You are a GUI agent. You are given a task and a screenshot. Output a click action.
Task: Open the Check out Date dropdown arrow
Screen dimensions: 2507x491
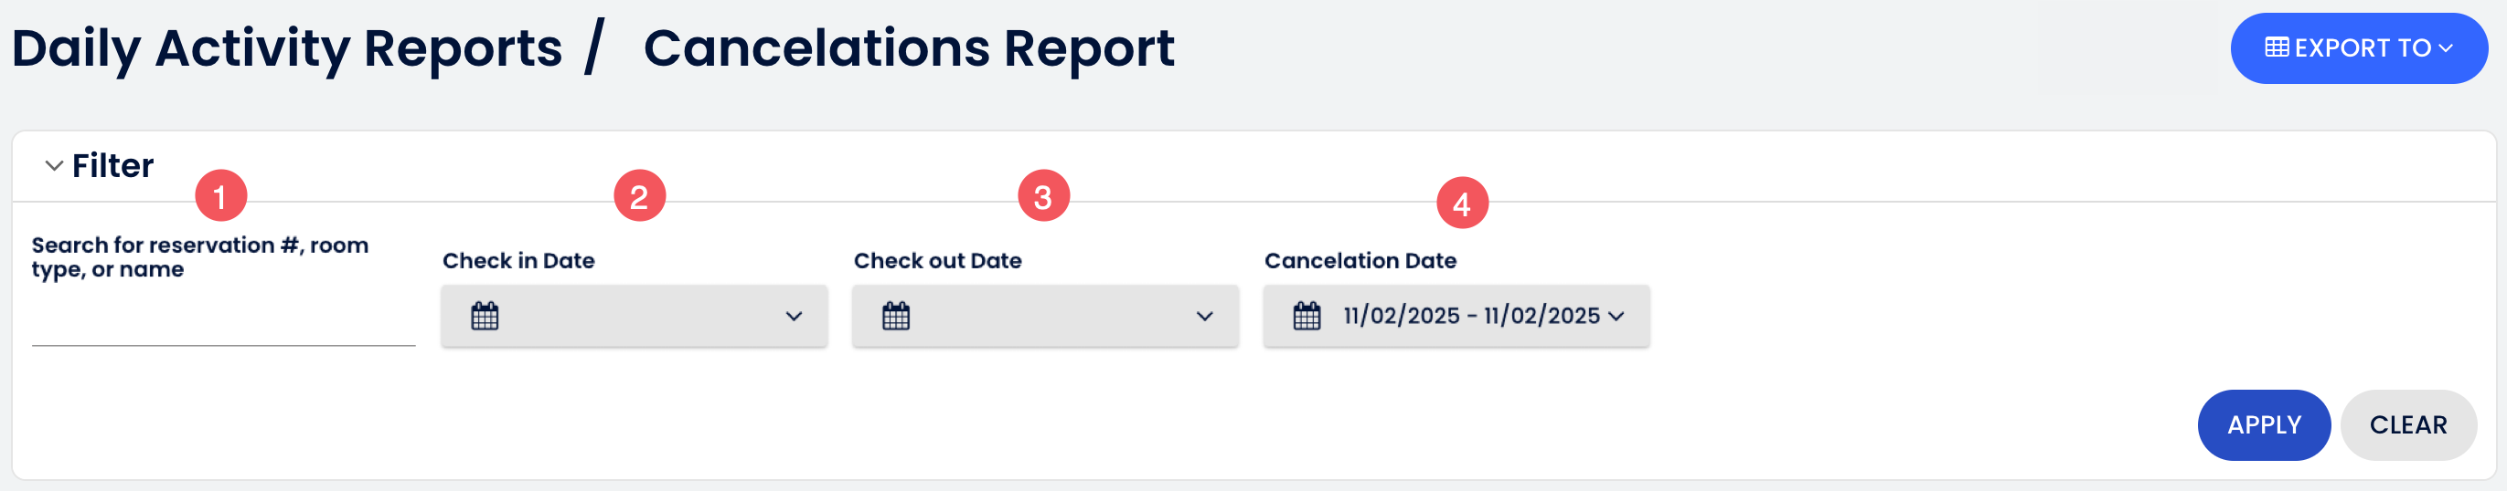(x=1205, y=316)
